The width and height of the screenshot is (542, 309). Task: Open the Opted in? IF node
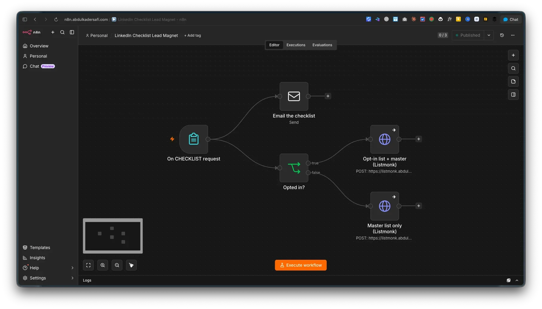[x=294, y=168]
